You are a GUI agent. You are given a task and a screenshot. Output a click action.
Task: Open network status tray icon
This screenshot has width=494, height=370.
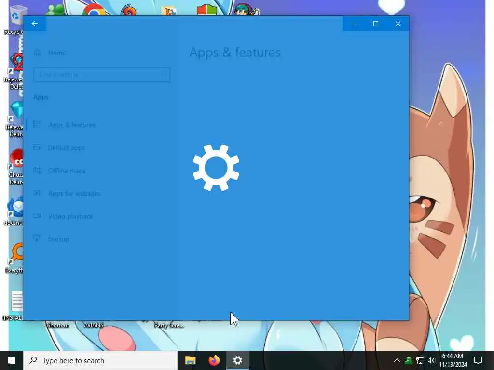[420, 360]
